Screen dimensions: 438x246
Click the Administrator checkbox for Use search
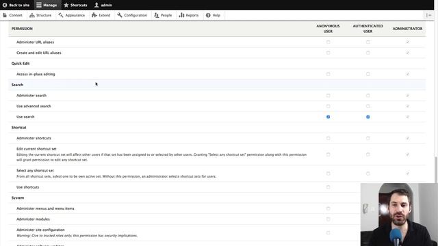tap(408, 117)
